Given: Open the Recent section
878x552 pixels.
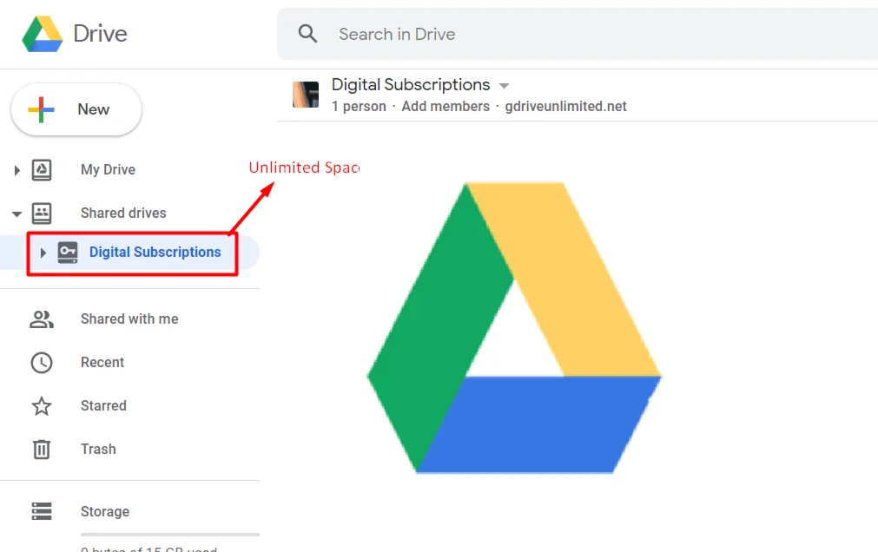Looking at the screenshot, I should pos(102,363).
